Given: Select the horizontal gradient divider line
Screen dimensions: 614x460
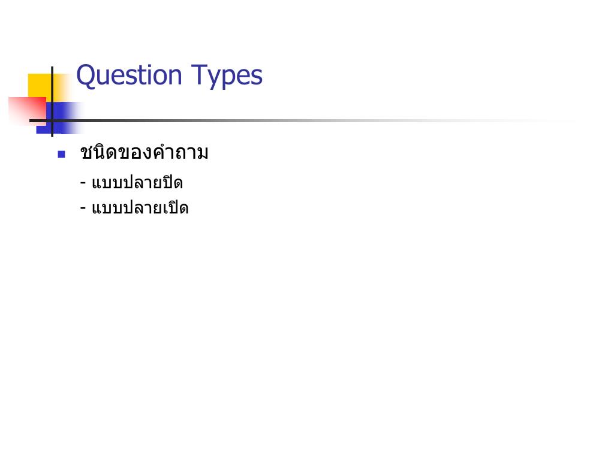Looking at the screenshot, I should [302, 120].
